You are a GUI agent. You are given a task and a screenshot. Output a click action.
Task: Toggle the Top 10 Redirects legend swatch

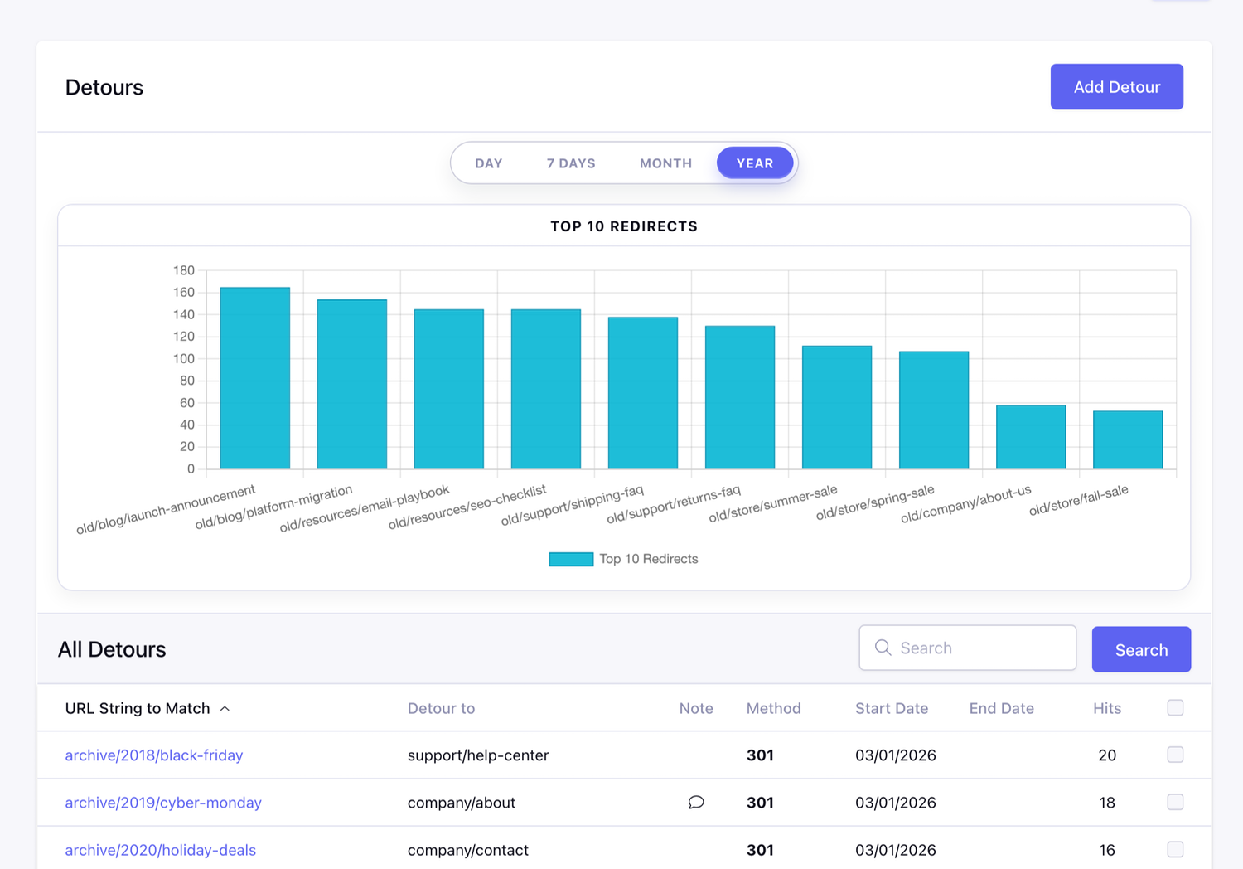pos(571,559)
